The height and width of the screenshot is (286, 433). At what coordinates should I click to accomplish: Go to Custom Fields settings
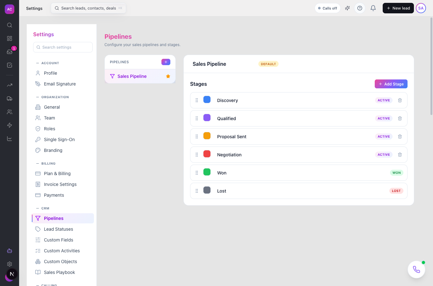(63, 240)
